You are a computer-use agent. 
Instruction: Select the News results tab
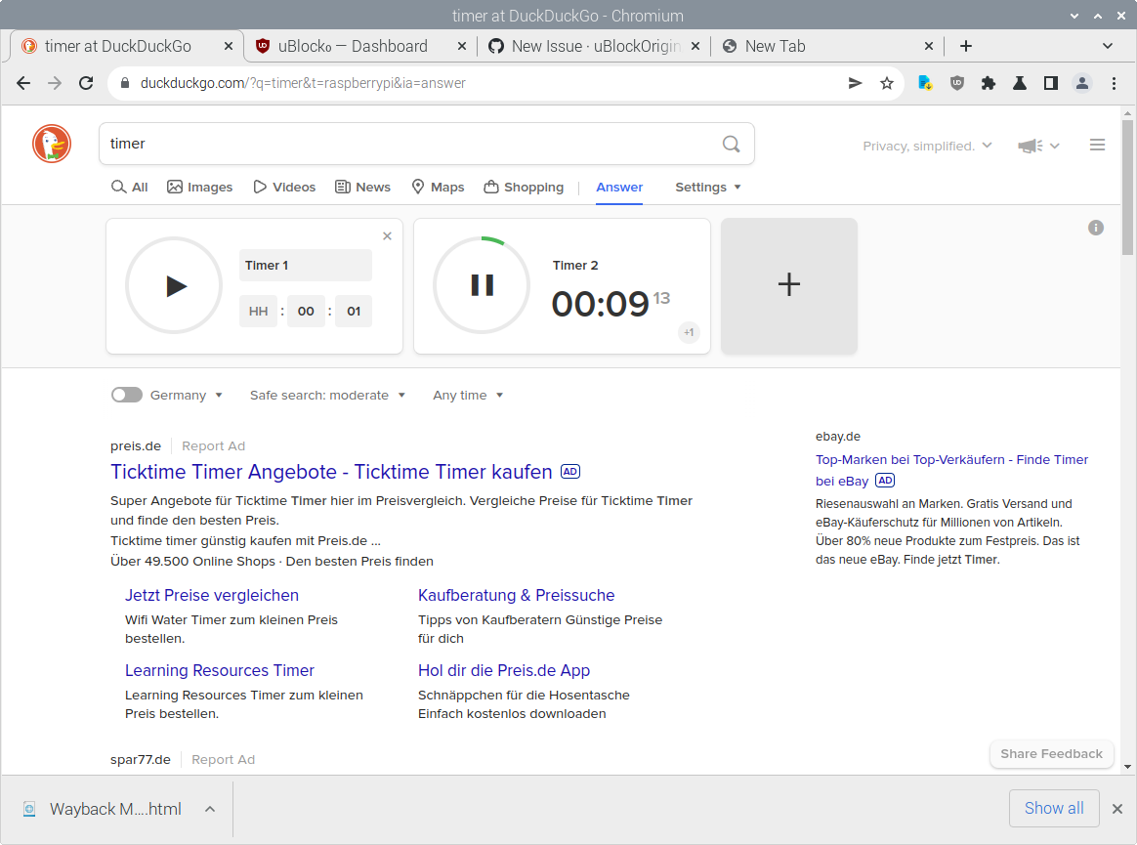(362, 187)
